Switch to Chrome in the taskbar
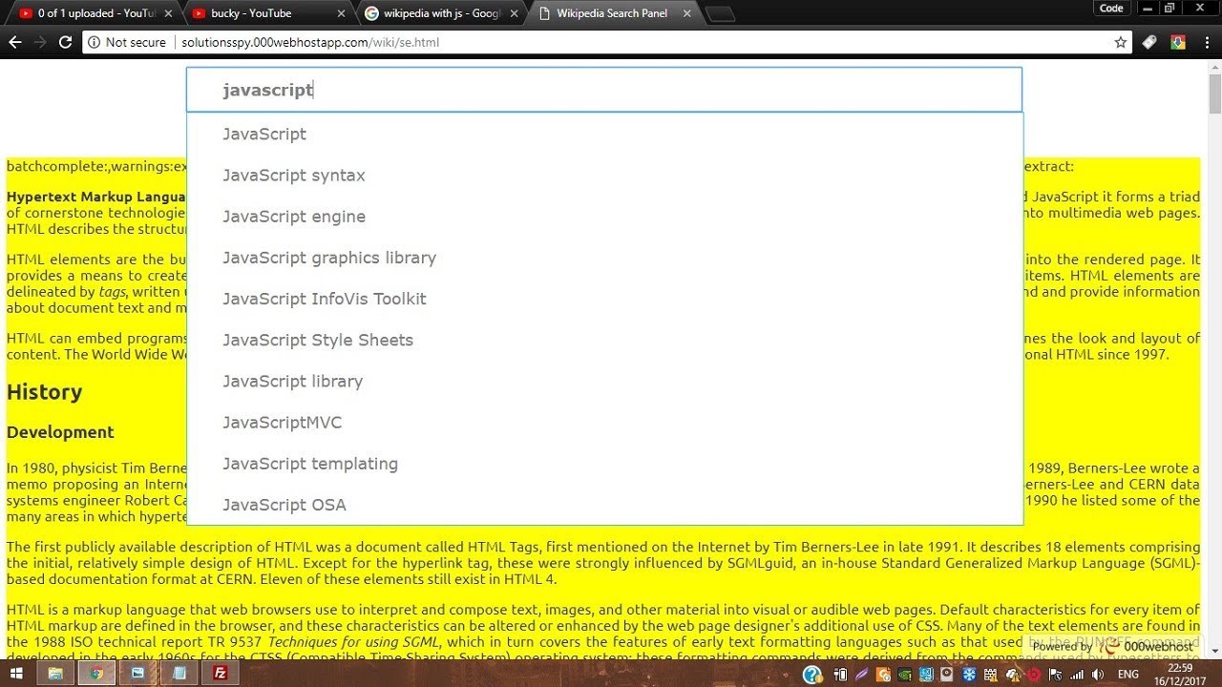 tap(97, 674)
